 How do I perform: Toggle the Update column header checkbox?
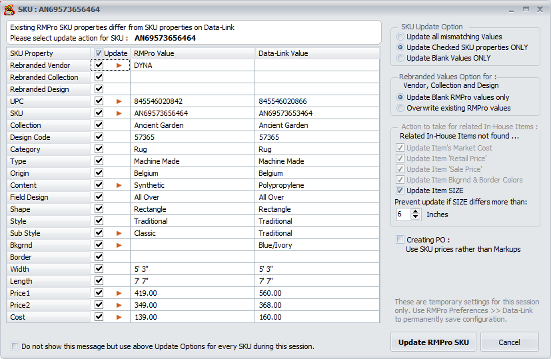99,53
